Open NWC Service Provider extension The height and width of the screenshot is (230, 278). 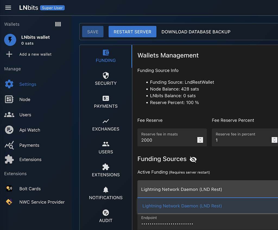pyautogui.click(x=42, y=202)
